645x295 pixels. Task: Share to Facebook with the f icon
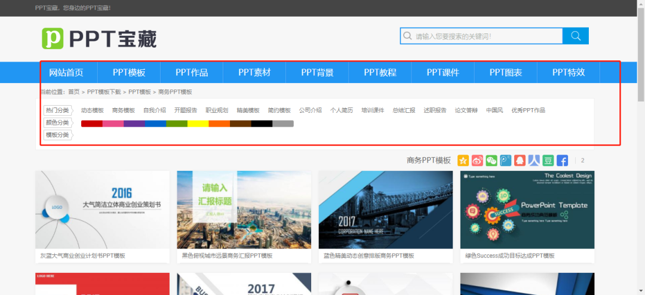pos(563,161)
